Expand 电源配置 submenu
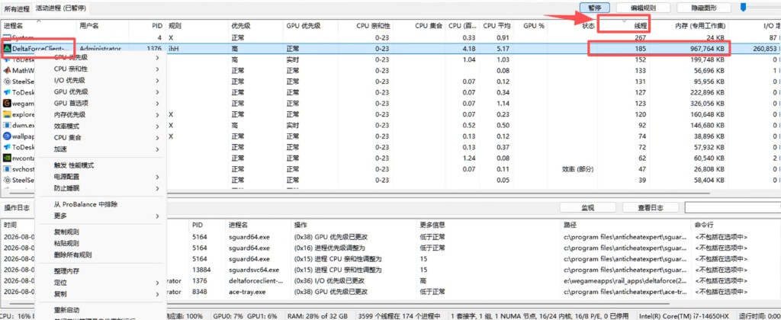This screenshot has height=320, width=781. (100, 177)
